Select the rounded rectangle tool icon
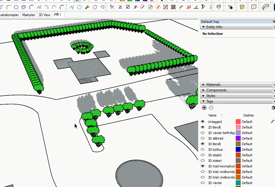Image resolution: width=275 pixels, height=187 pixels. 16,7
